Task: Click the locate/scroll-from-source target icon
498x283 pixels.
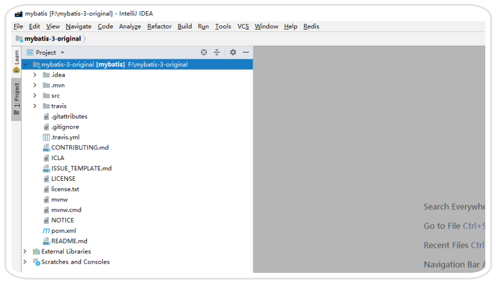Action: point(204,52)
